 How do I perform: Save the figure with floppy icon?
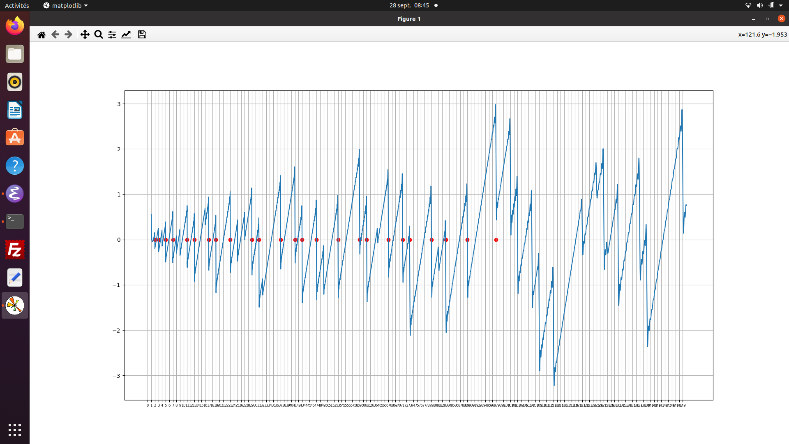point(142,35)
